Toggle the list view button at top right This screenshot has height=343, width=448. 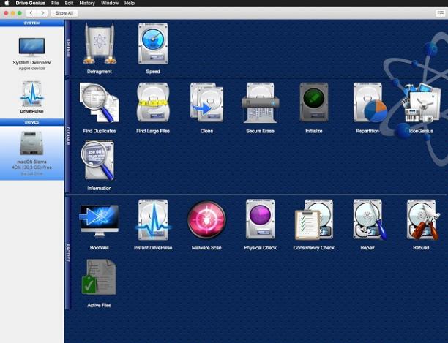(x=440, y=13)
